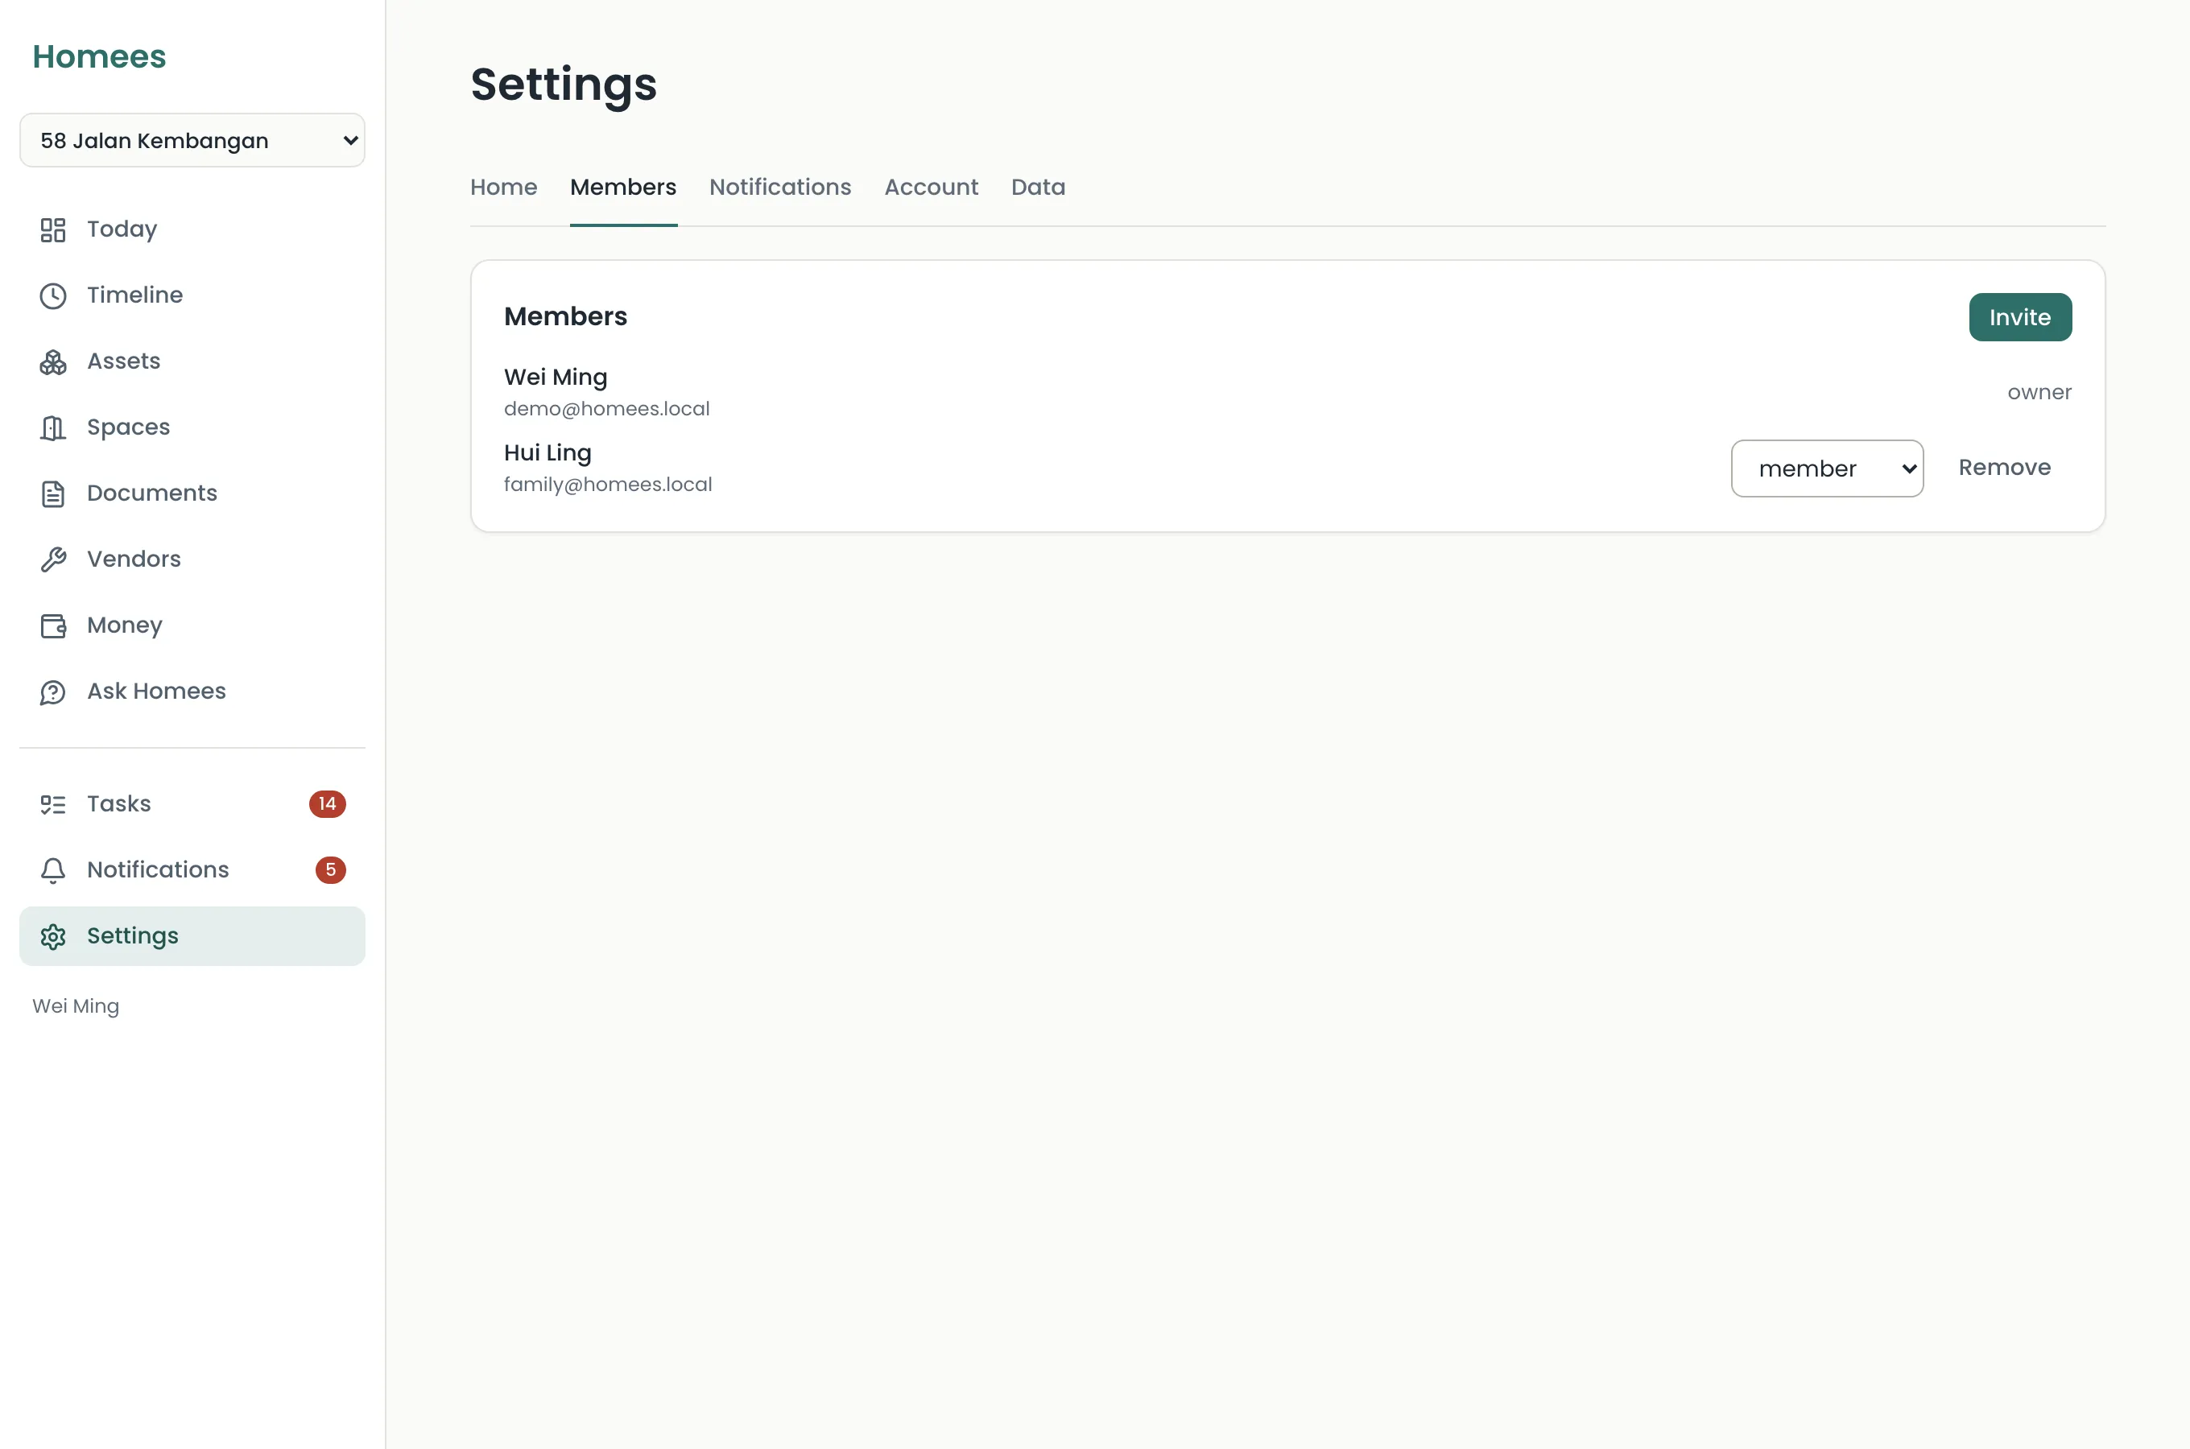Open Hui Ling's member role dropdown

click(1827, 469)
